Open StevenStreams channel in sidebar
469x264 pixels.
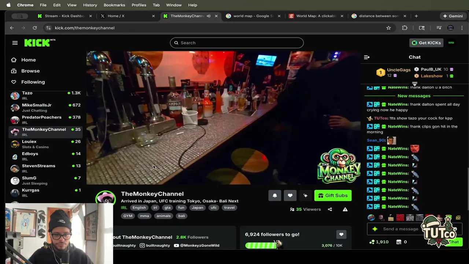[45, 168]
